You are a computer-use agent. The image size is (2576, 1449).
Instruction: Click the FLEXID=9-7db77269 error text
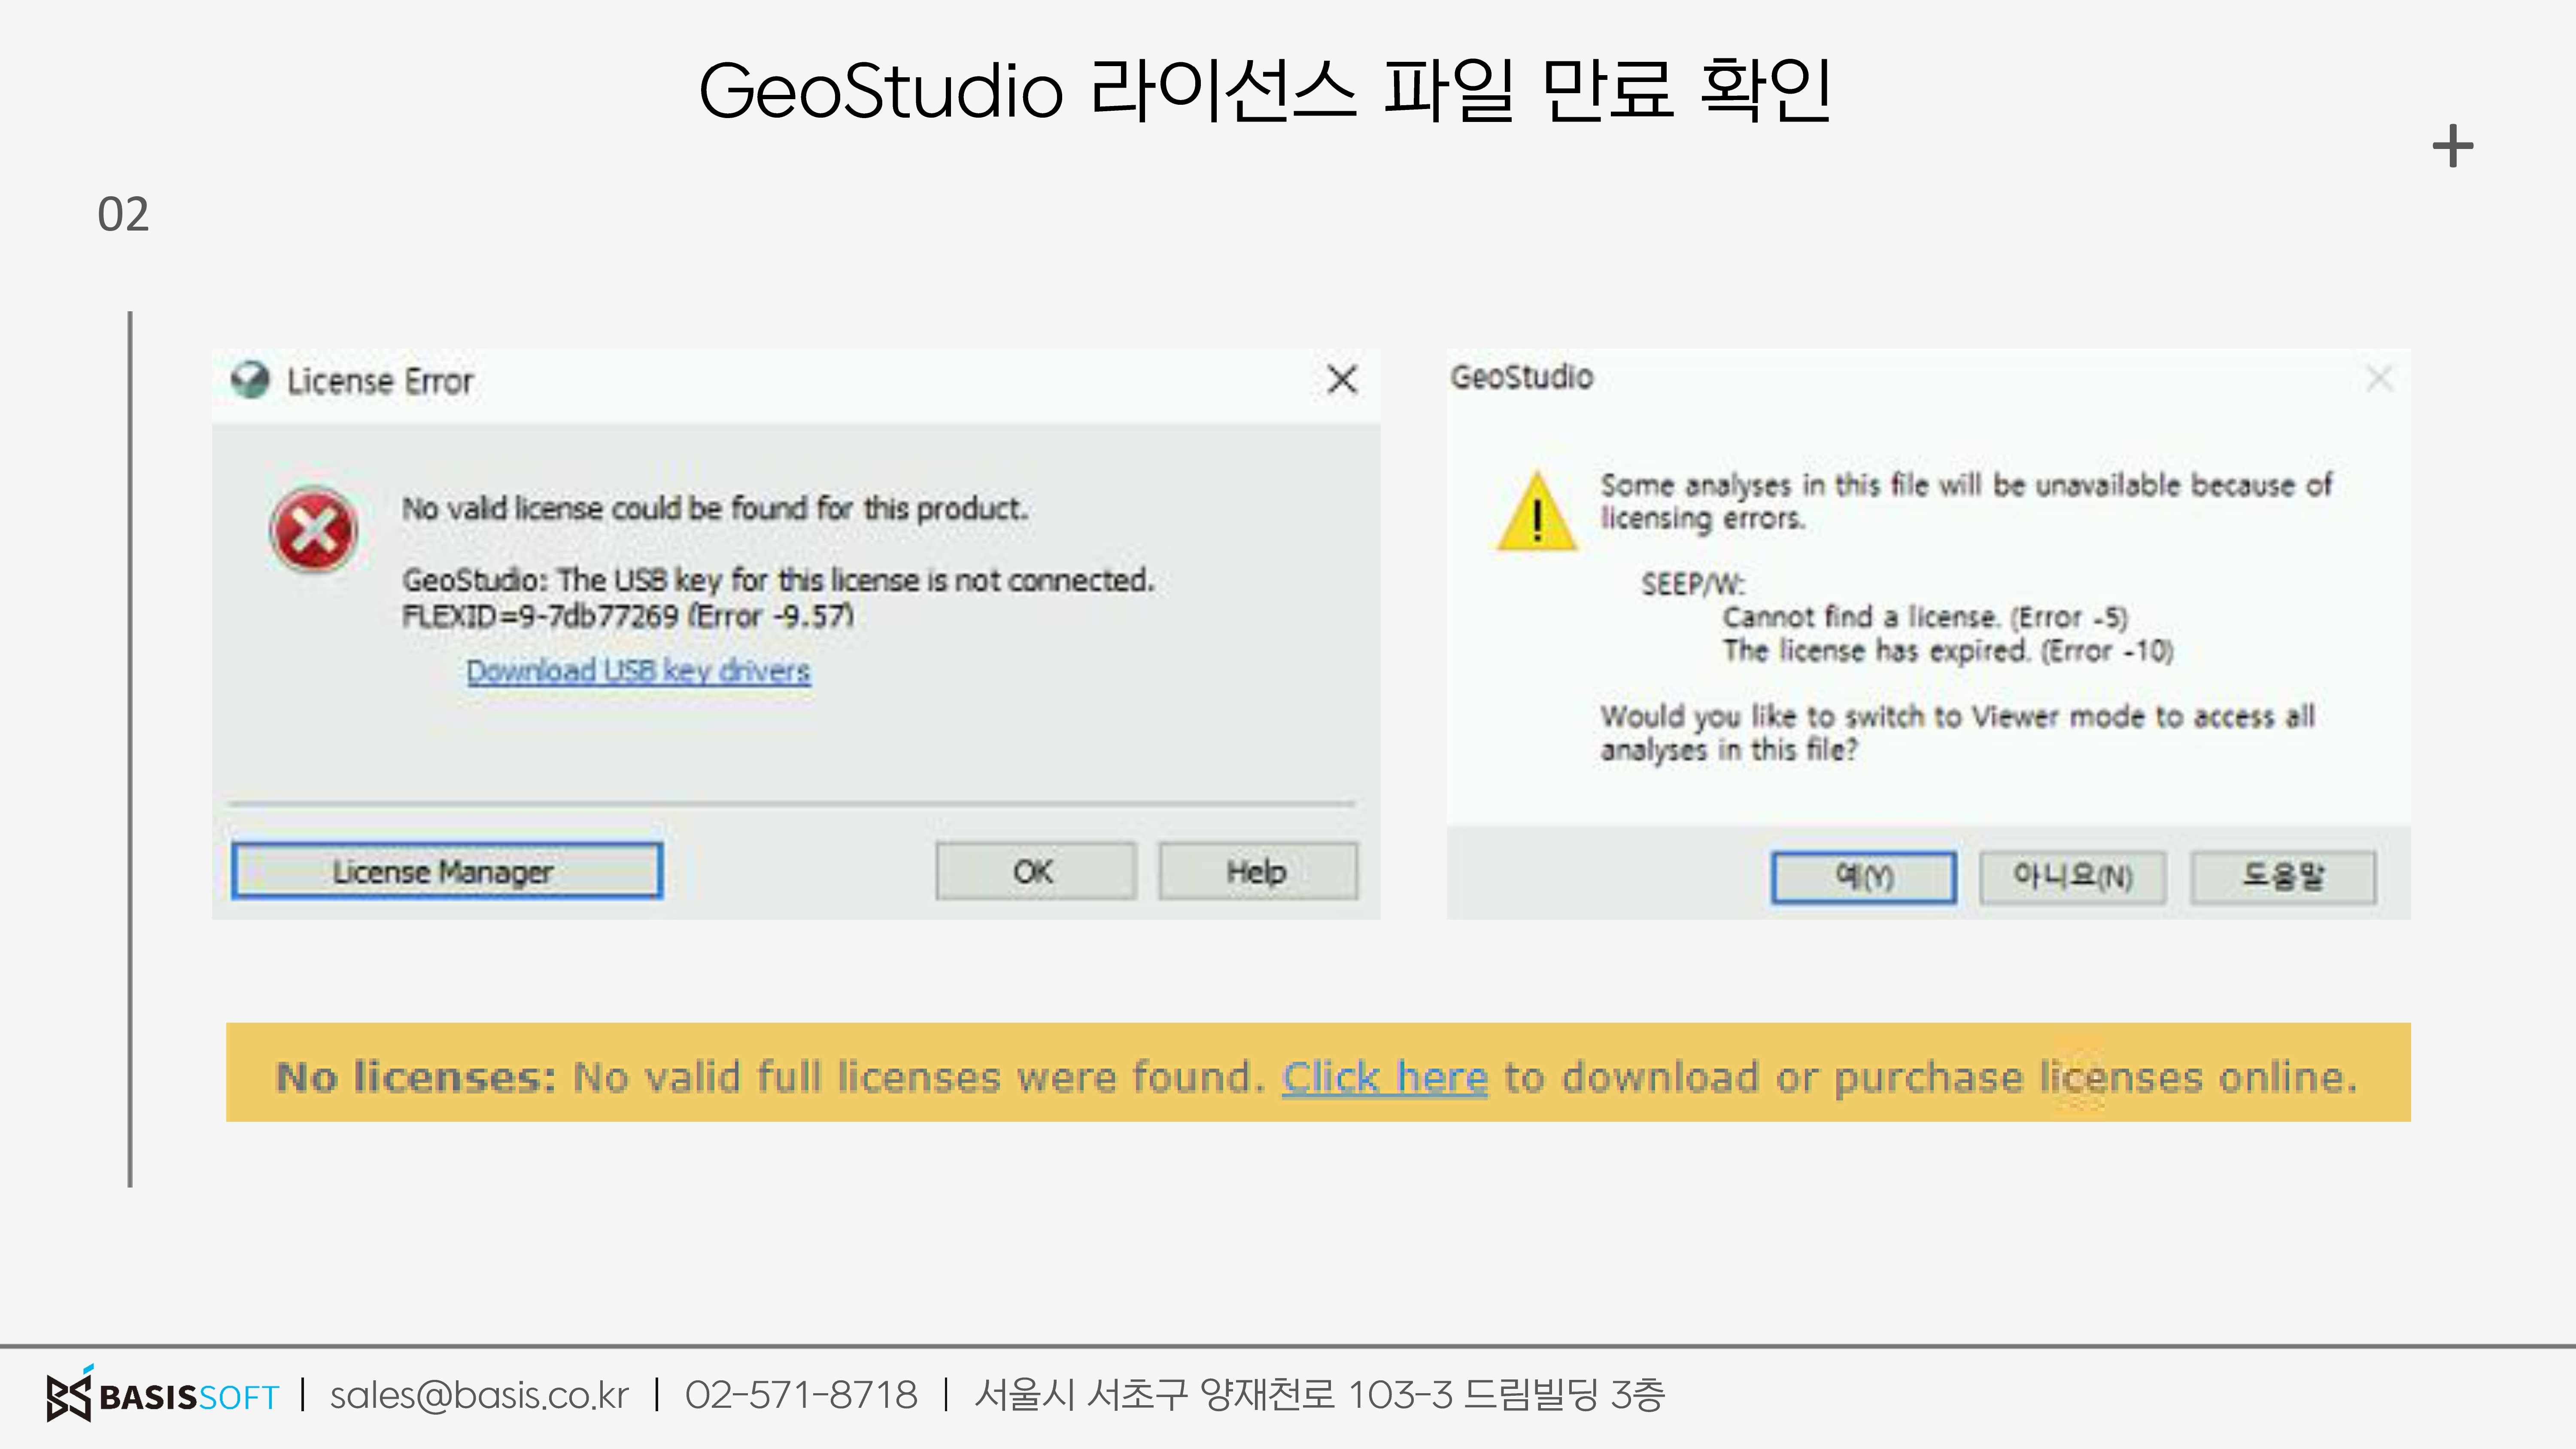[628, 616]
